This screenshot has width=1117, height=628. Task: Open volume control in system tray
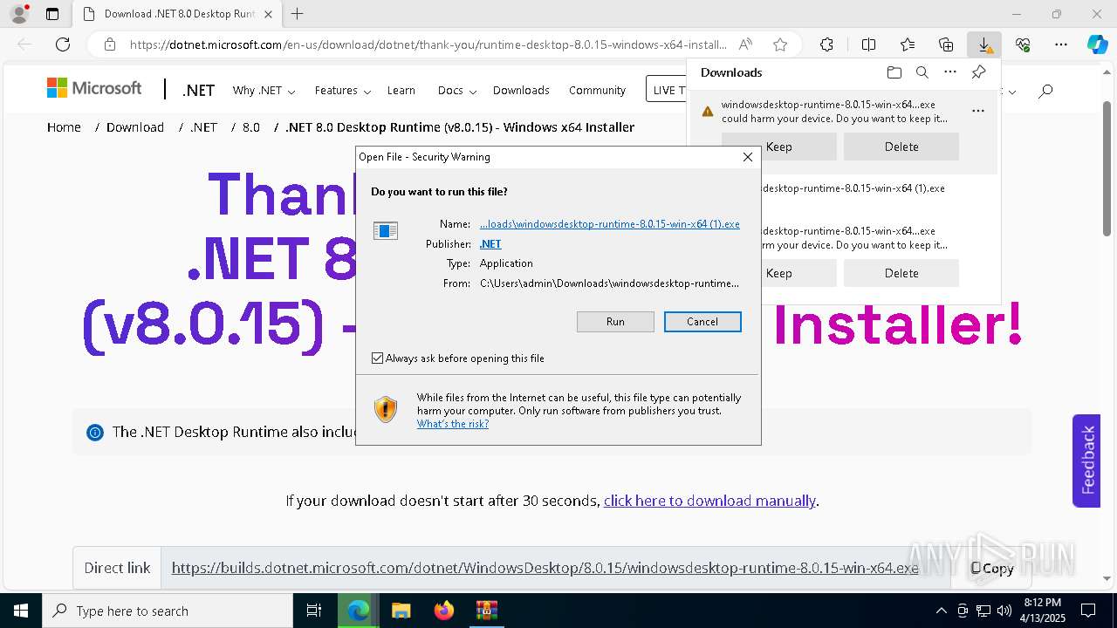click(x=1004, y=611)
